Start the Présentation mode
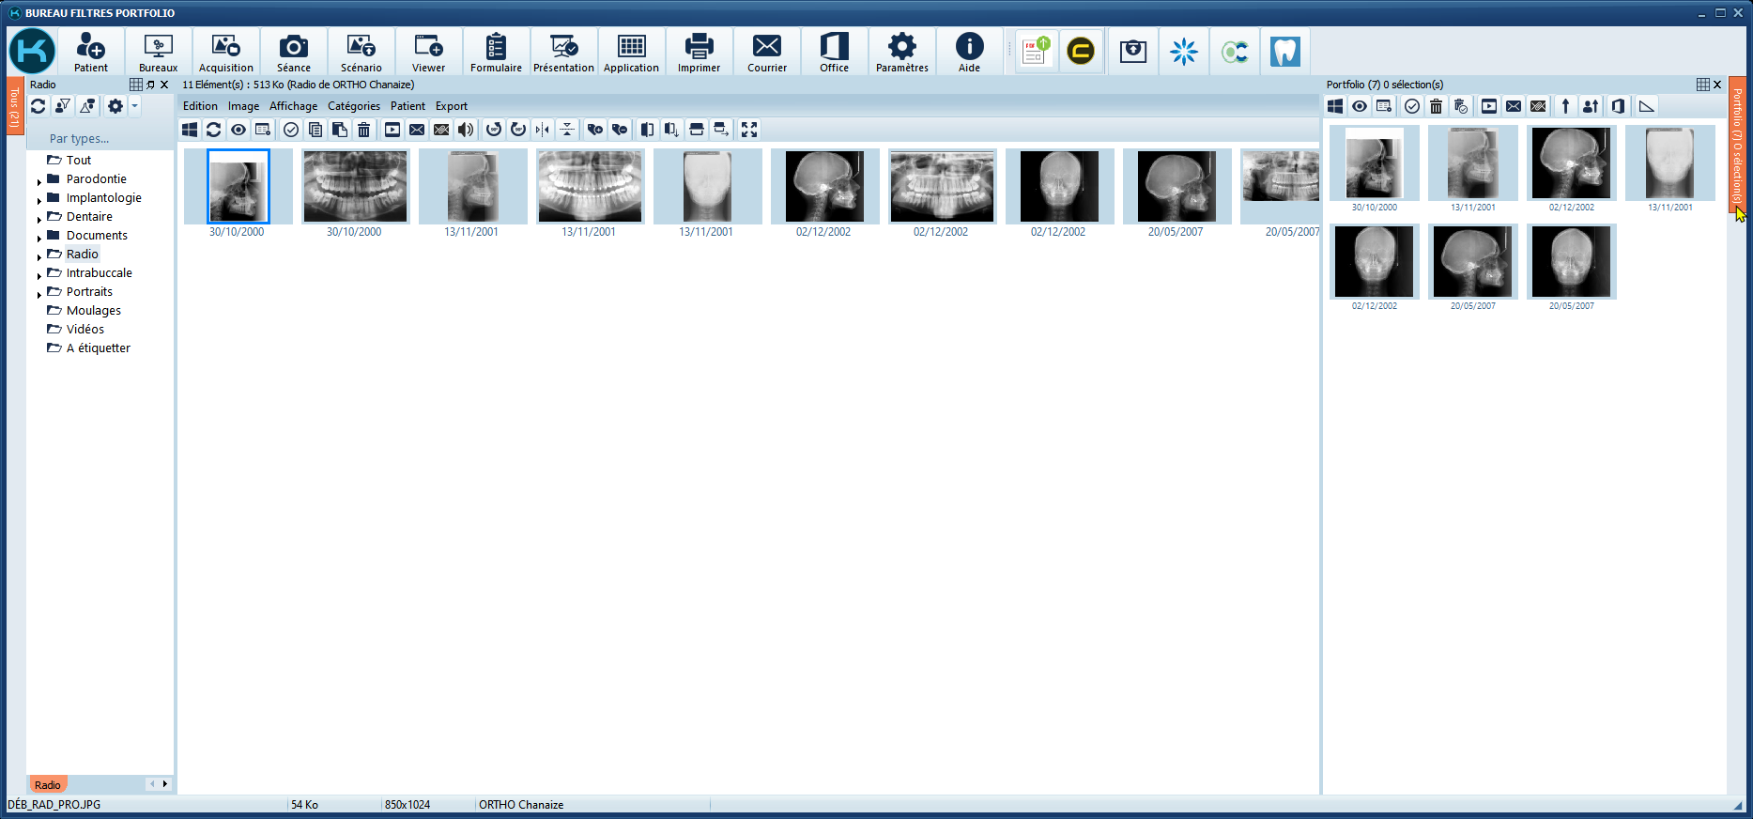 [x=563, y=52]
